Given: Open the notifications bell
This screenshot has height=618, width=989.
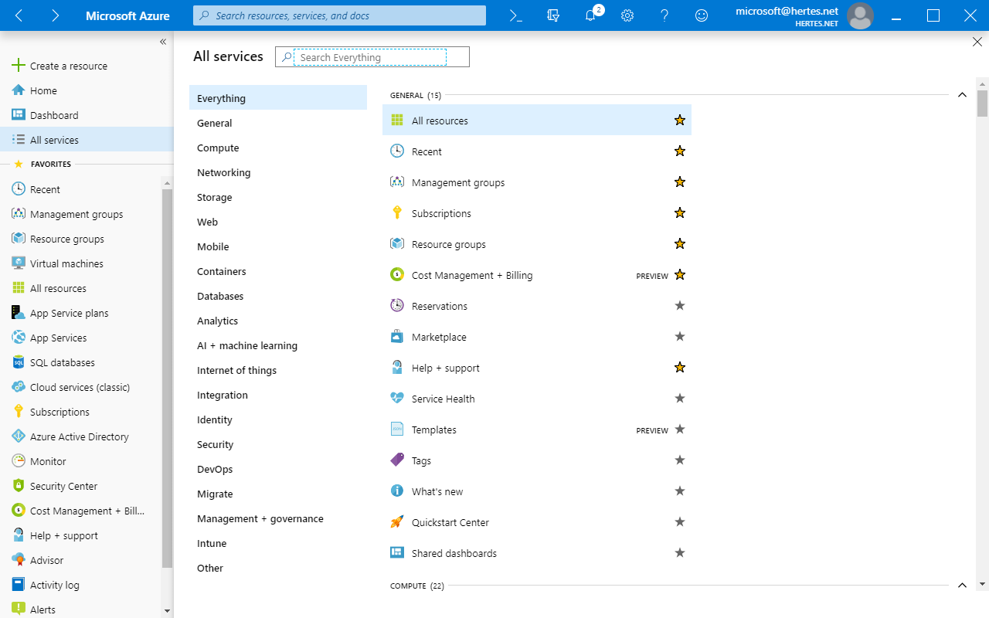Looking at the screenshot, I should [590, 15].
